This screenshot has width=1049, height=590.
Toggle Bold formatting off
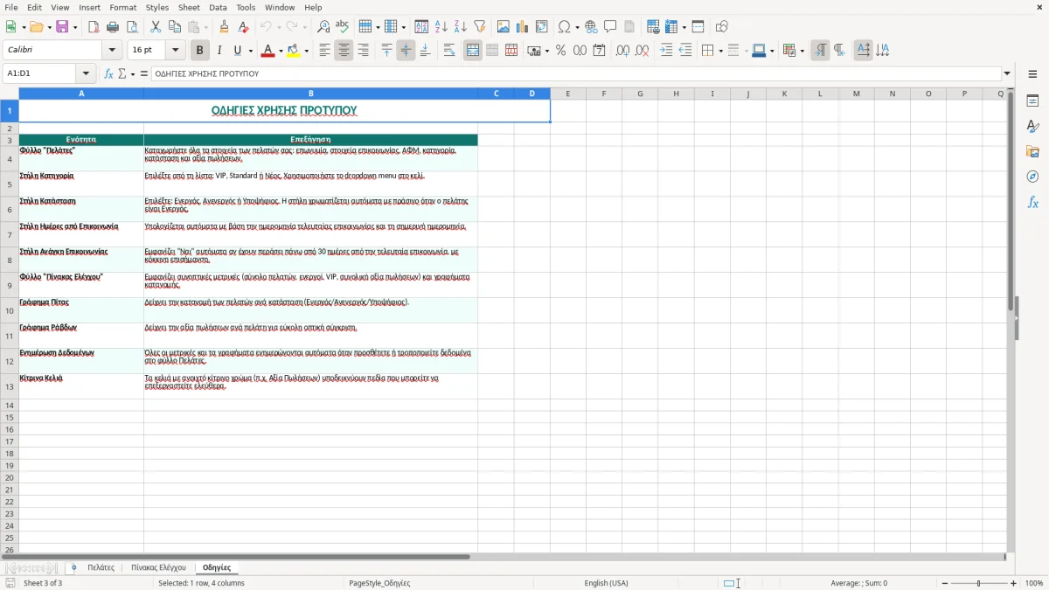[x=199, y=51]
